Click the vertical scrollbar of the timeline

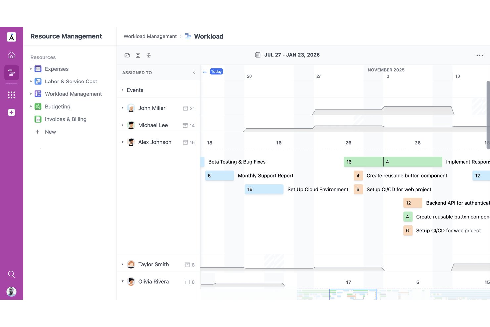pyautogui.click(x=488, y=115)
